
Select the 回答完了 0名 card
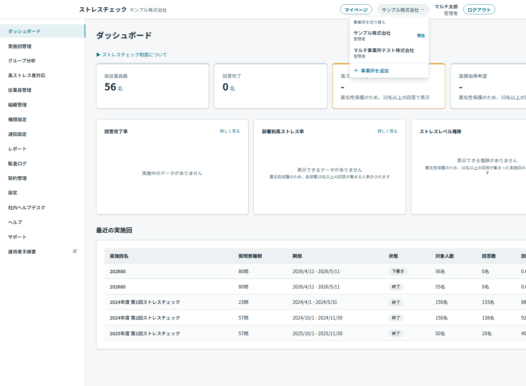click(271, 86)
